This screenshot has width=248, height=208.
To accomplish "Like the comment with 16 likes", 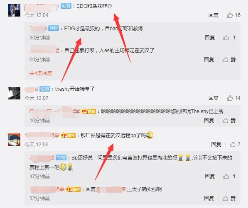I will coord(233,15).
